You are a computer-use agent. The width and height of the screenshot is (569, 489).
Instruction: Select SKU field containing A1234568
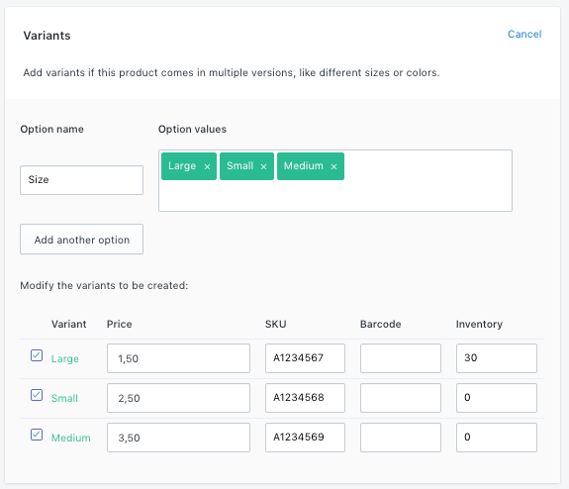(305, 398)
